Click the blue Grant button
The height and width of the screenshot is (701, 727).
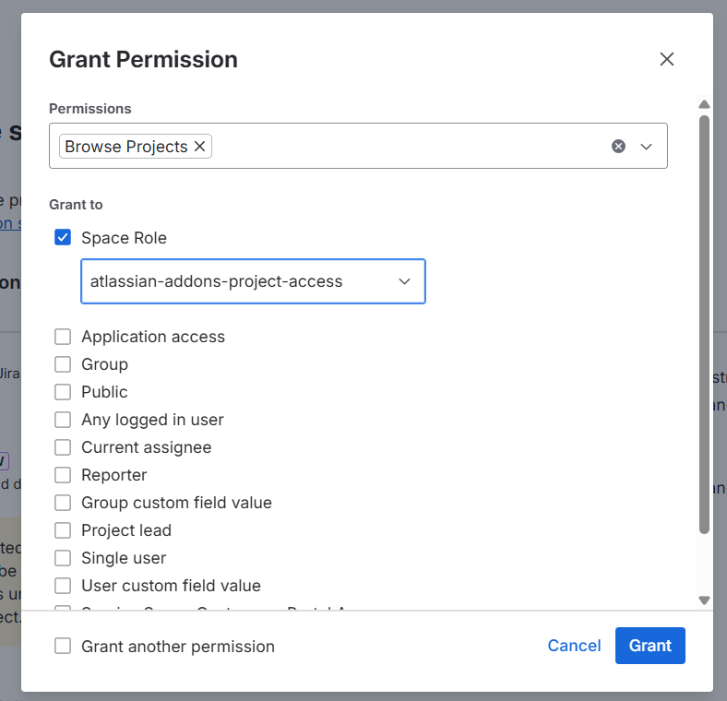point(650,646)
